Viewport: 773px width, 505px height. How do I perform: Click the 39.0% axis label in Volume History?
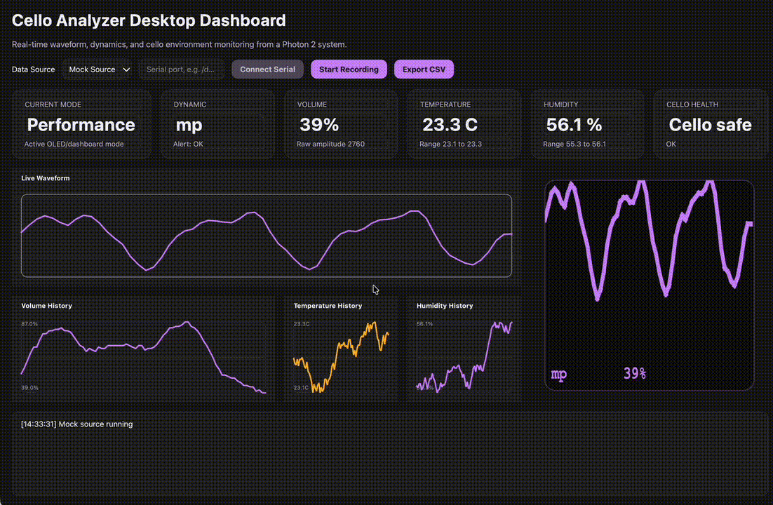pyautogui.click(x=29, y=388)
